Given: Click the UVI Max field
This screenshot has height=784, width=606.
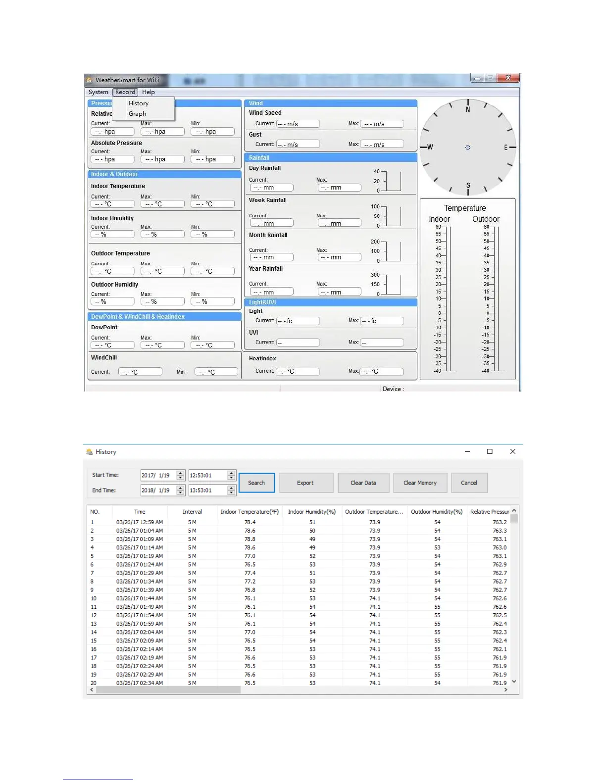Looking at the screenshot, I should (382, 343).
